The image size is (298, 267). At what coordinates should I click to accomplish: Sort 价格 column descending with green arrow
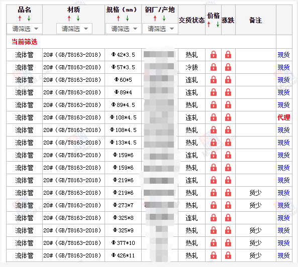pyautogui.click(x=218, y=24)
